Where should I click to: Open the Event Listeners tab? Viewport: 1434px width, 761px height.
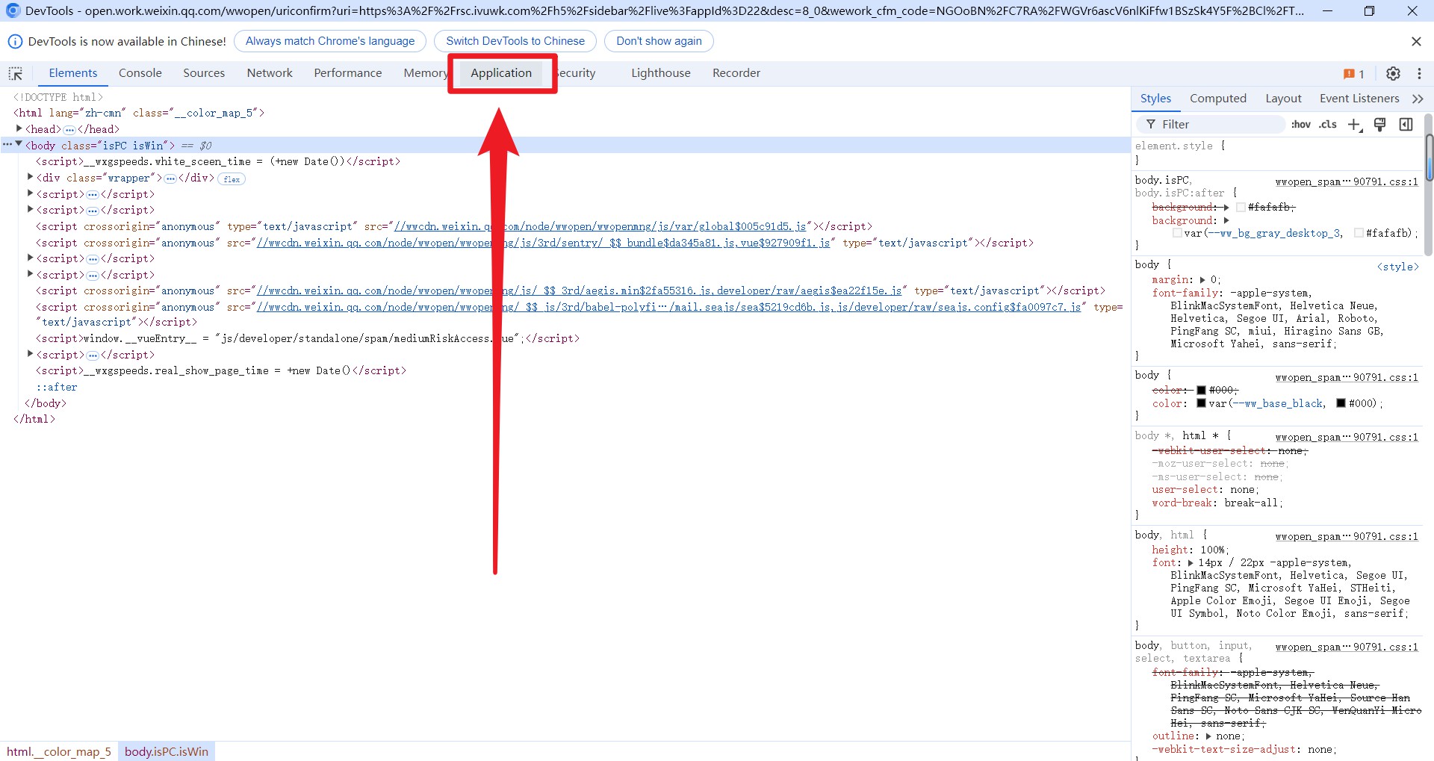pos(1359,99)
